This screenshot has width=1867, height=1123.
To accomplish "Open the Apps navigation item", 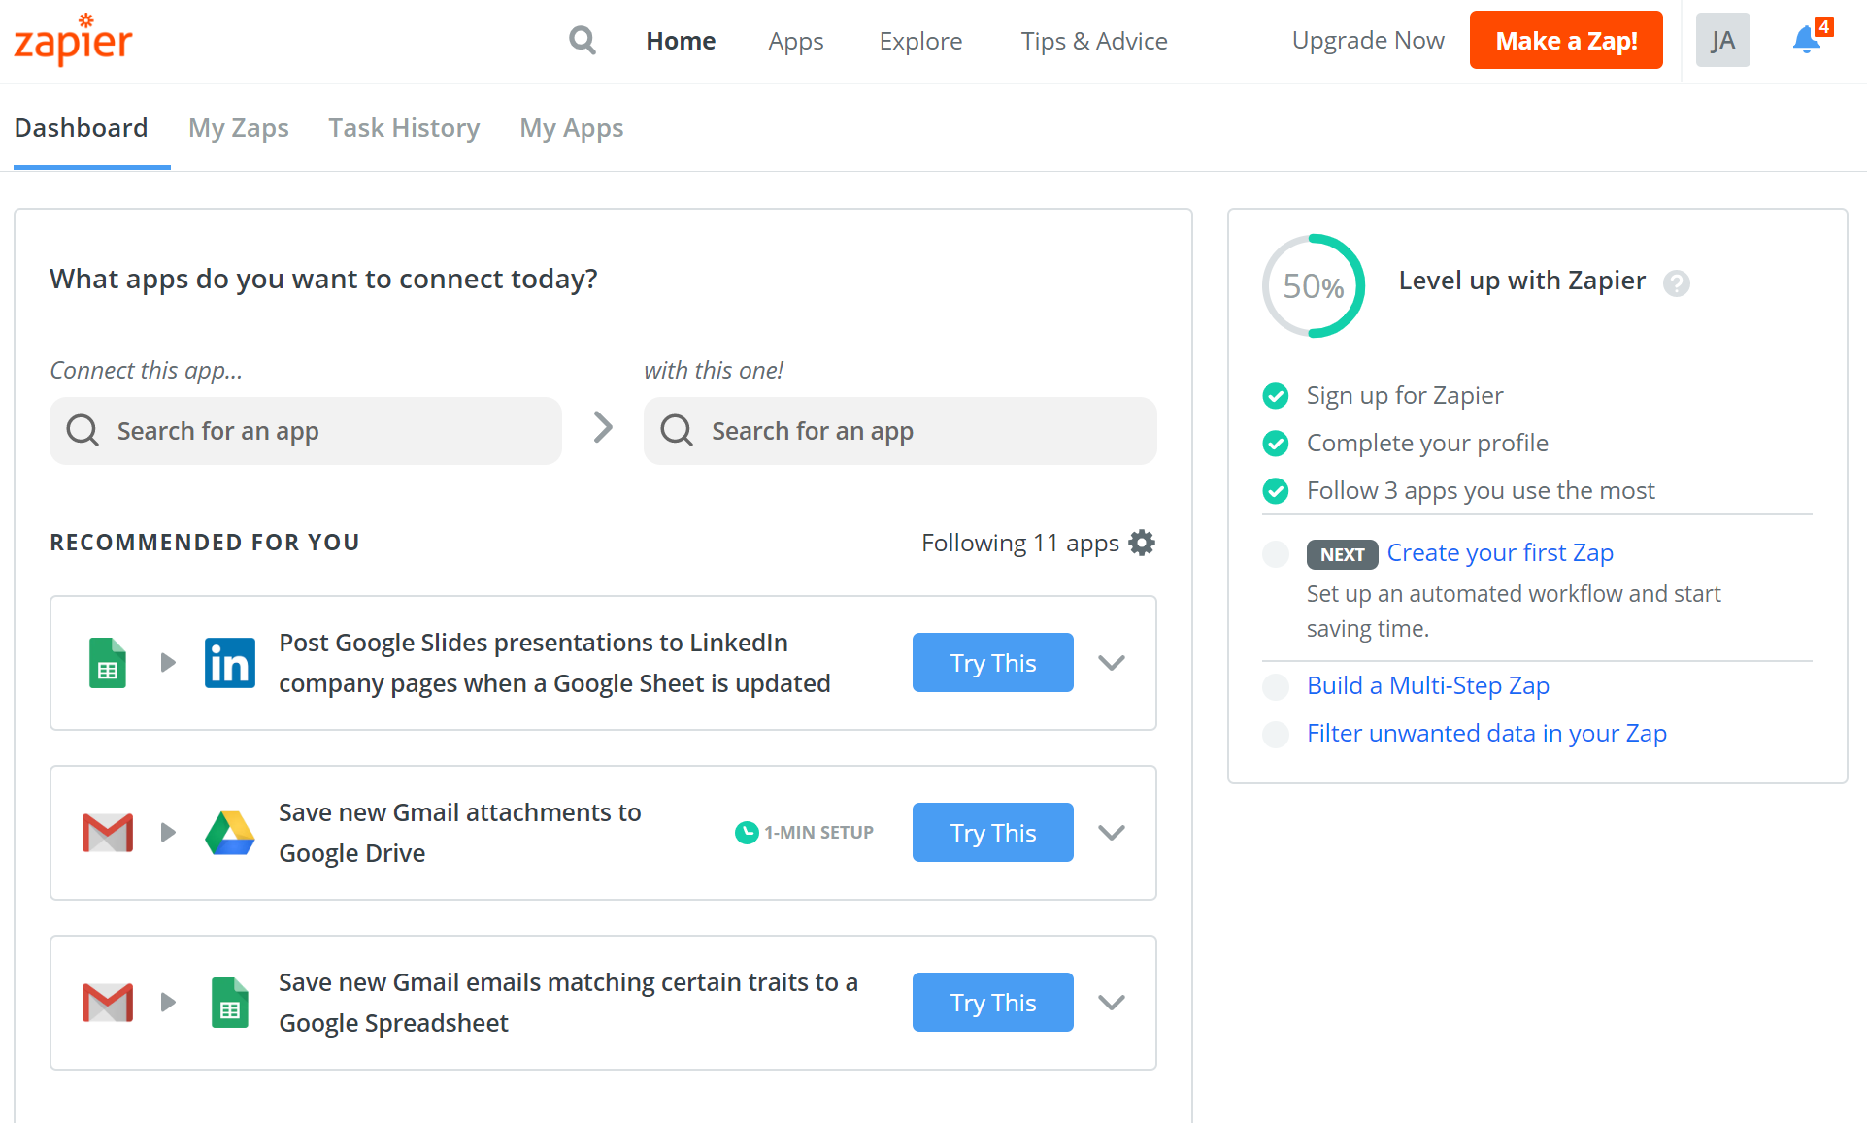I will coord(796,41).
